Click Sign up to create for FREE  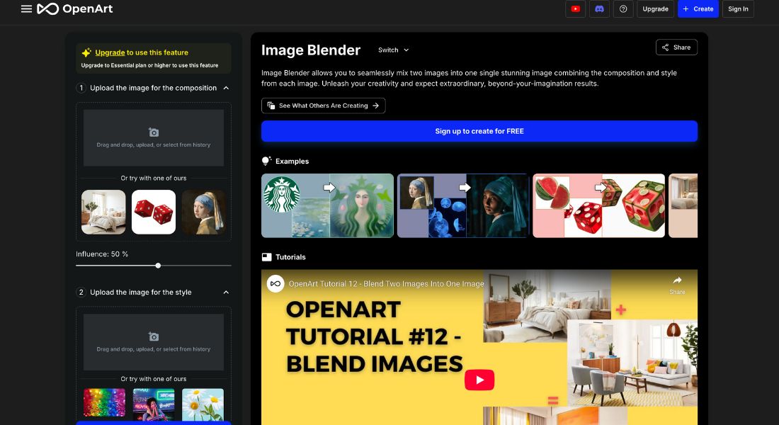479,131
